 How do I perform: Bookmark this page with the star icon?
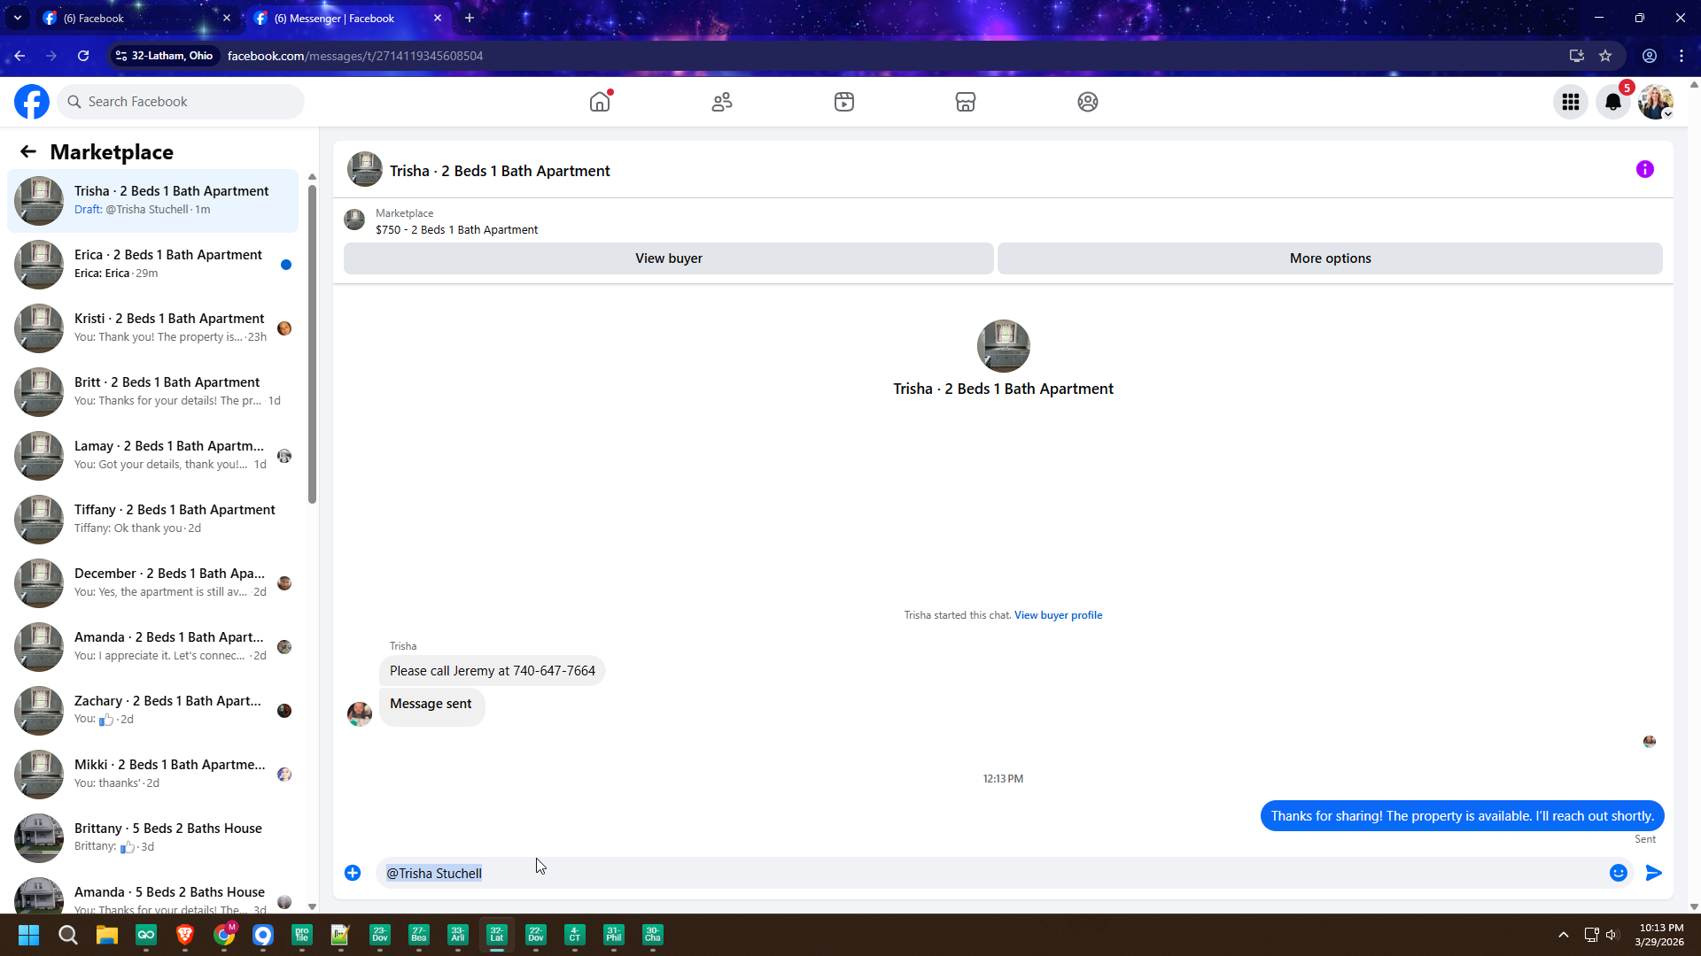1605,56
